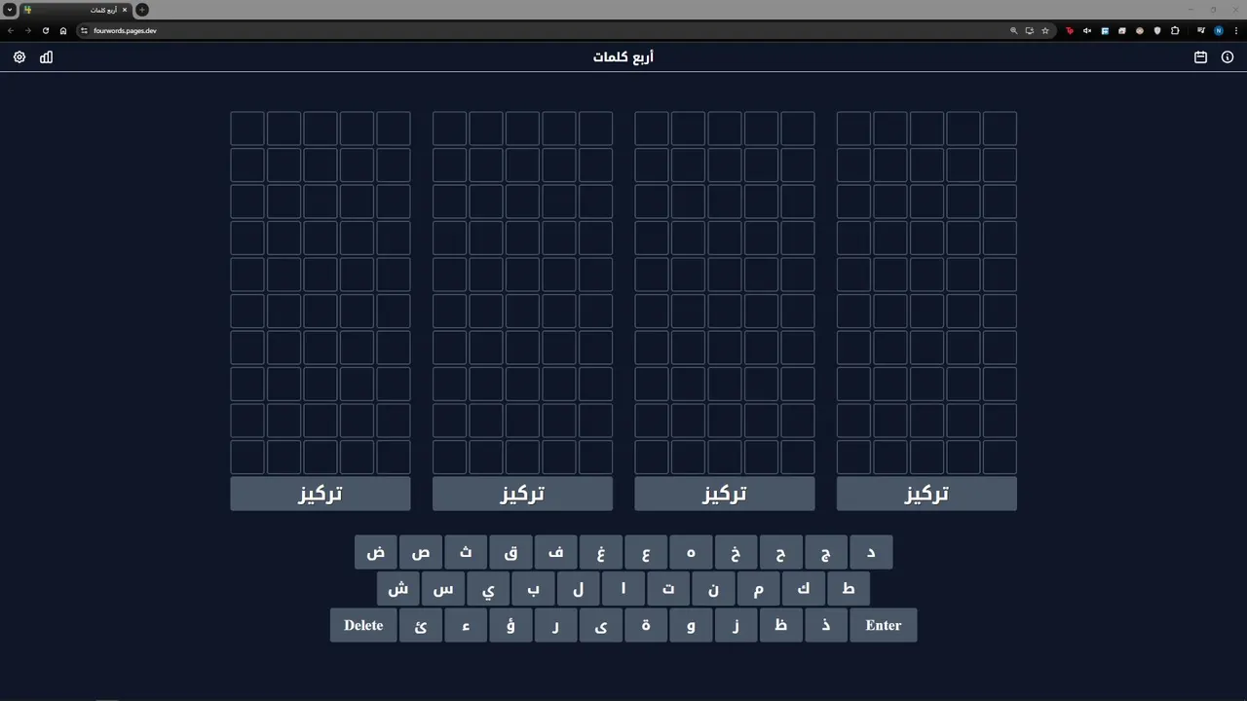Screen dimensions: 1247x701
Task: Tap the ر key
Action: tap(556, 625)
